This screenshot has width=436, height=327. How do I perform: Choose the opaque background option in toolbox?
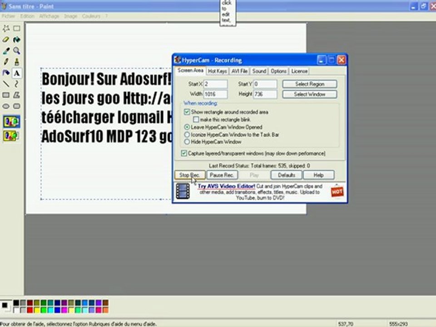[11, 122]
